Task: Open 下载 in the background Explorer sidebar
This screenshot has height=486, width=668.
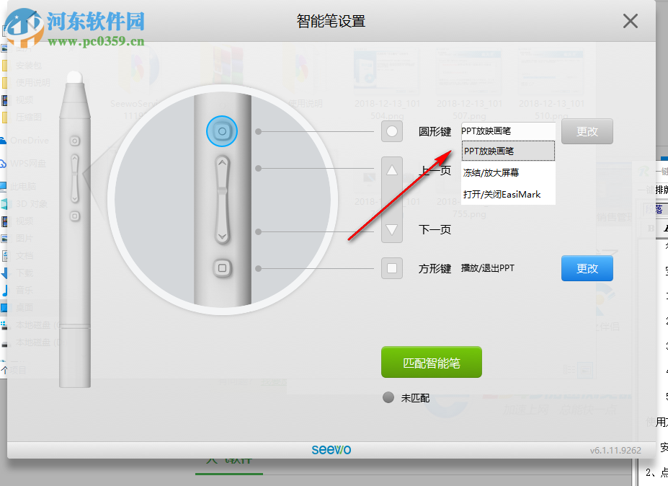Action: [x=25, y=273]
